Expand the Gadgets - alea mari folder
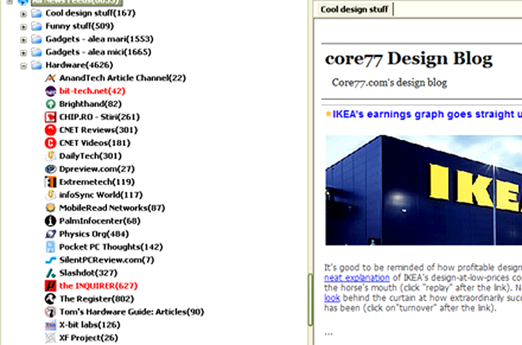Screen dimensions: 522x345 pyautogui.click(x=23, y=40)
